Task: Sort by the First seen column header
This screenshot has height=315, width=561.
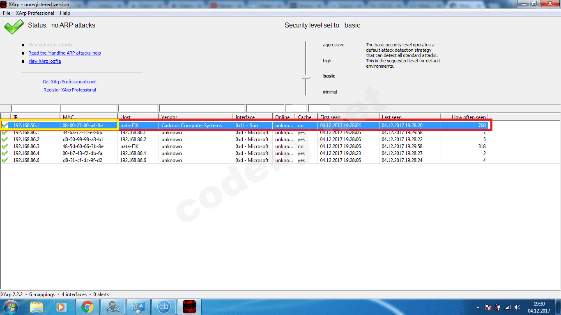Action: pos(349,117)
